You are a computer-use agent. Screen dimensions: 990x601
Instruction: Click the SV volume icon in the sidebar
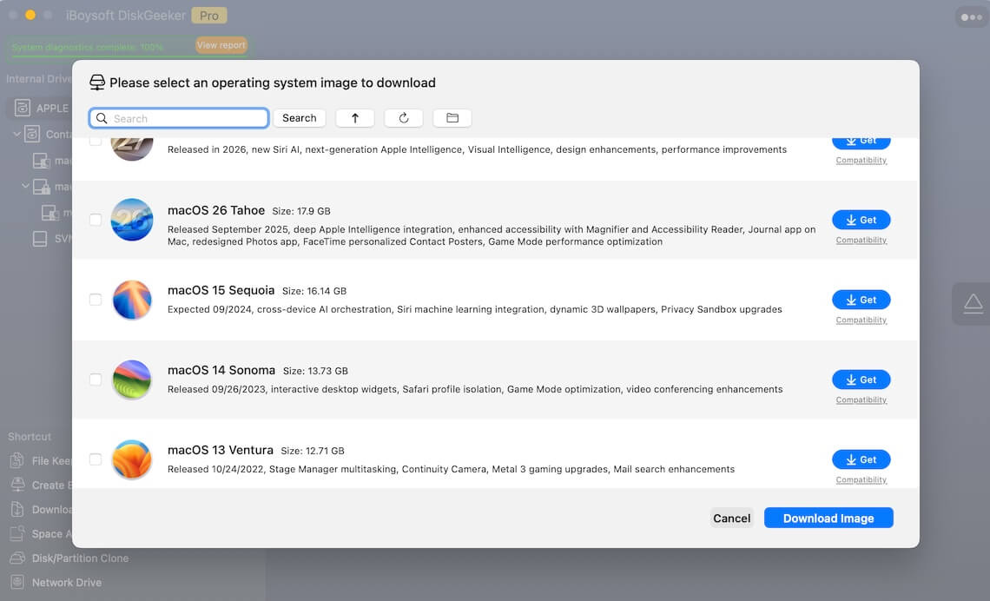(40, 239)
